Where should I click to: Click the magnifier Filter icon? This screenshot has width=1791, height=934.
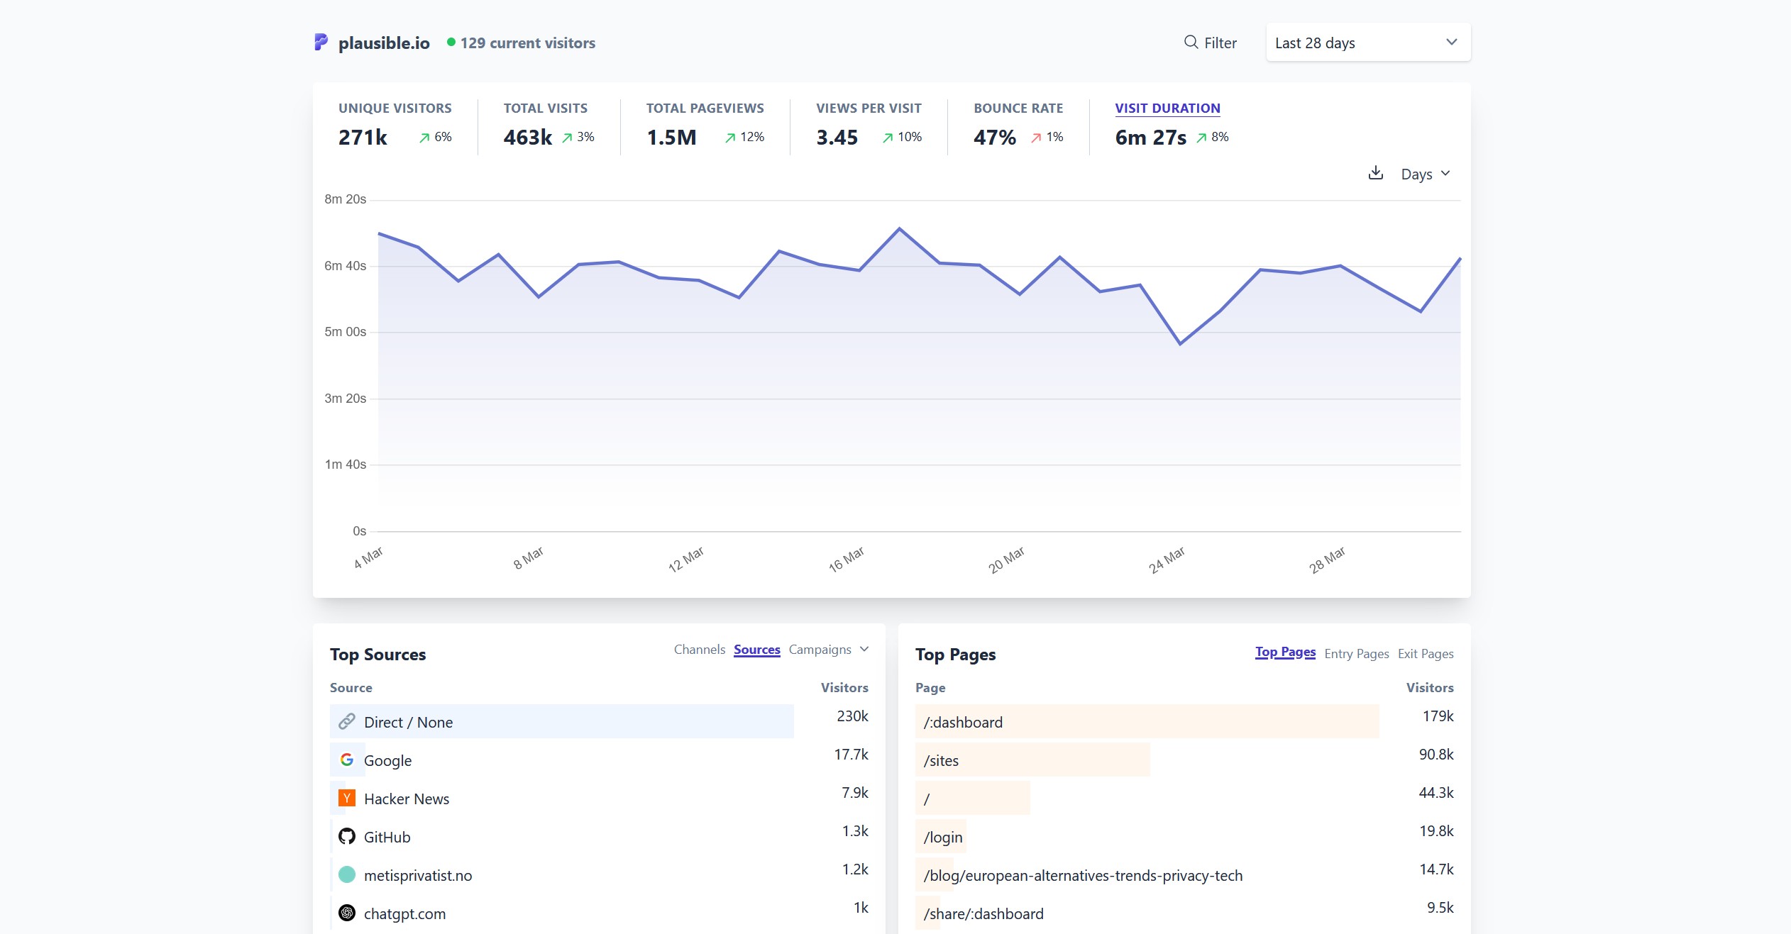tap(1190, 43)
